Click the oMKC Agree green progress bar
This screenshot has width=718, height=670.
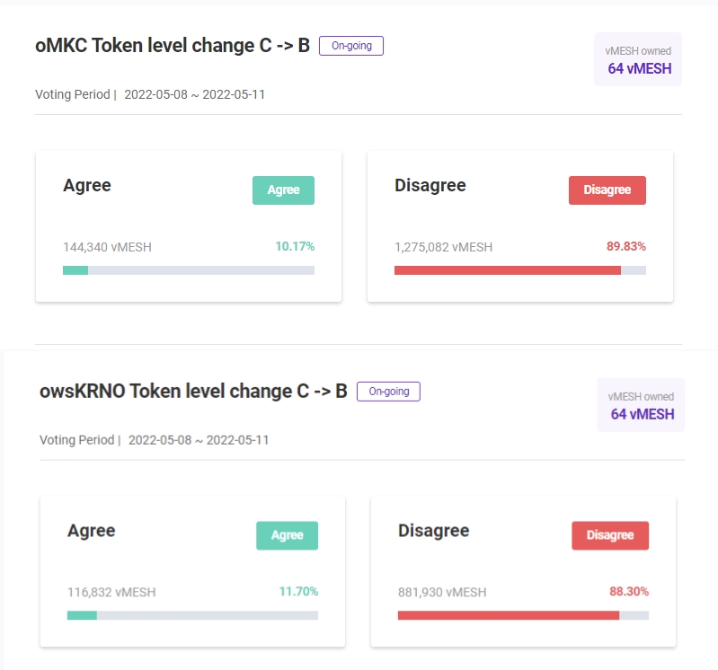(x=75, y=269)
